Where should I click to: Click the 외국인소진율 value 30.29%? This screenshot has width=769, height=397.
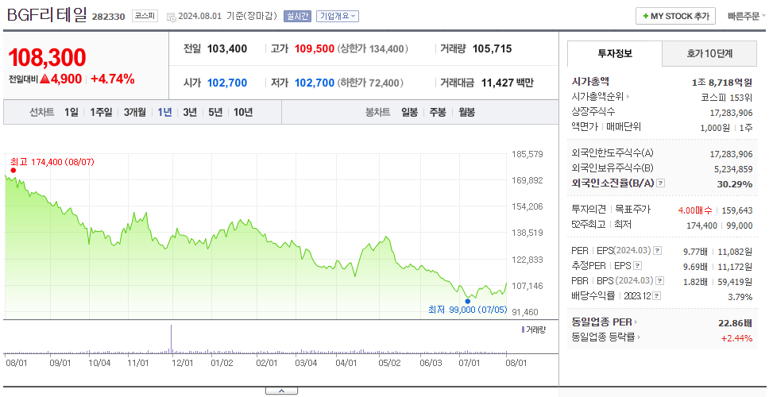pos(735,184)
